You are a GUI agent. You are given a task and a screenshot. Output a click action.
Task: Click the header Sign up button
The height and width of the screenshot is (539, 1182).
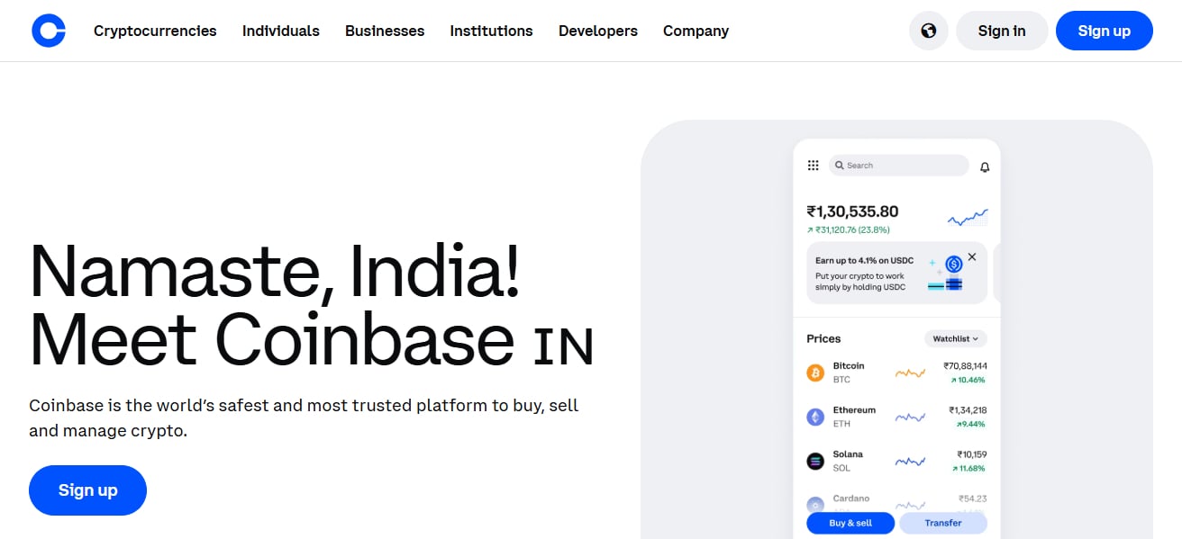1104,31
